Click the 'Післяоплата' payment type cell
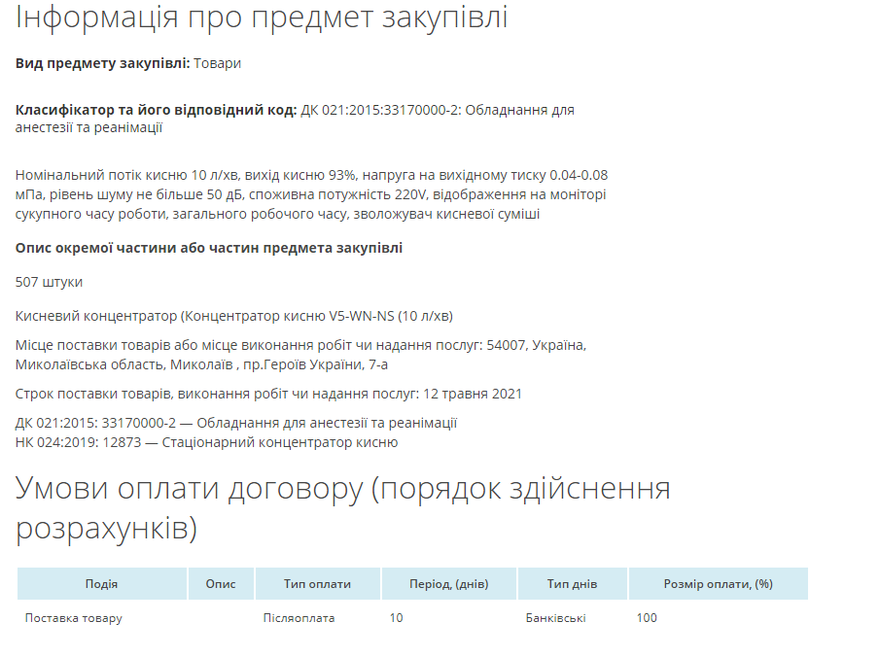Viewport: 880px width, 657px height. pos(299,618)
